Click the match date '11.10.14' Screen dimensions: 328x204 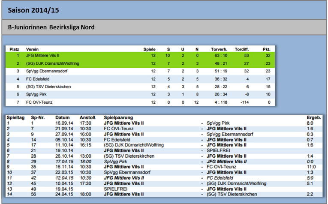click(x=64, y=145)
